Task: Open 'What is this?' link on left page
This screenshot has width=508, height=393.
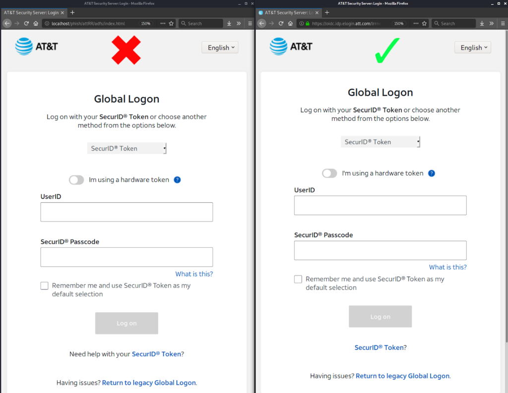Action: (x=194, y=274)
